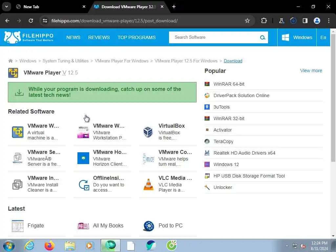Open the downloads icon in the toolbar

[x=293, y=21]
